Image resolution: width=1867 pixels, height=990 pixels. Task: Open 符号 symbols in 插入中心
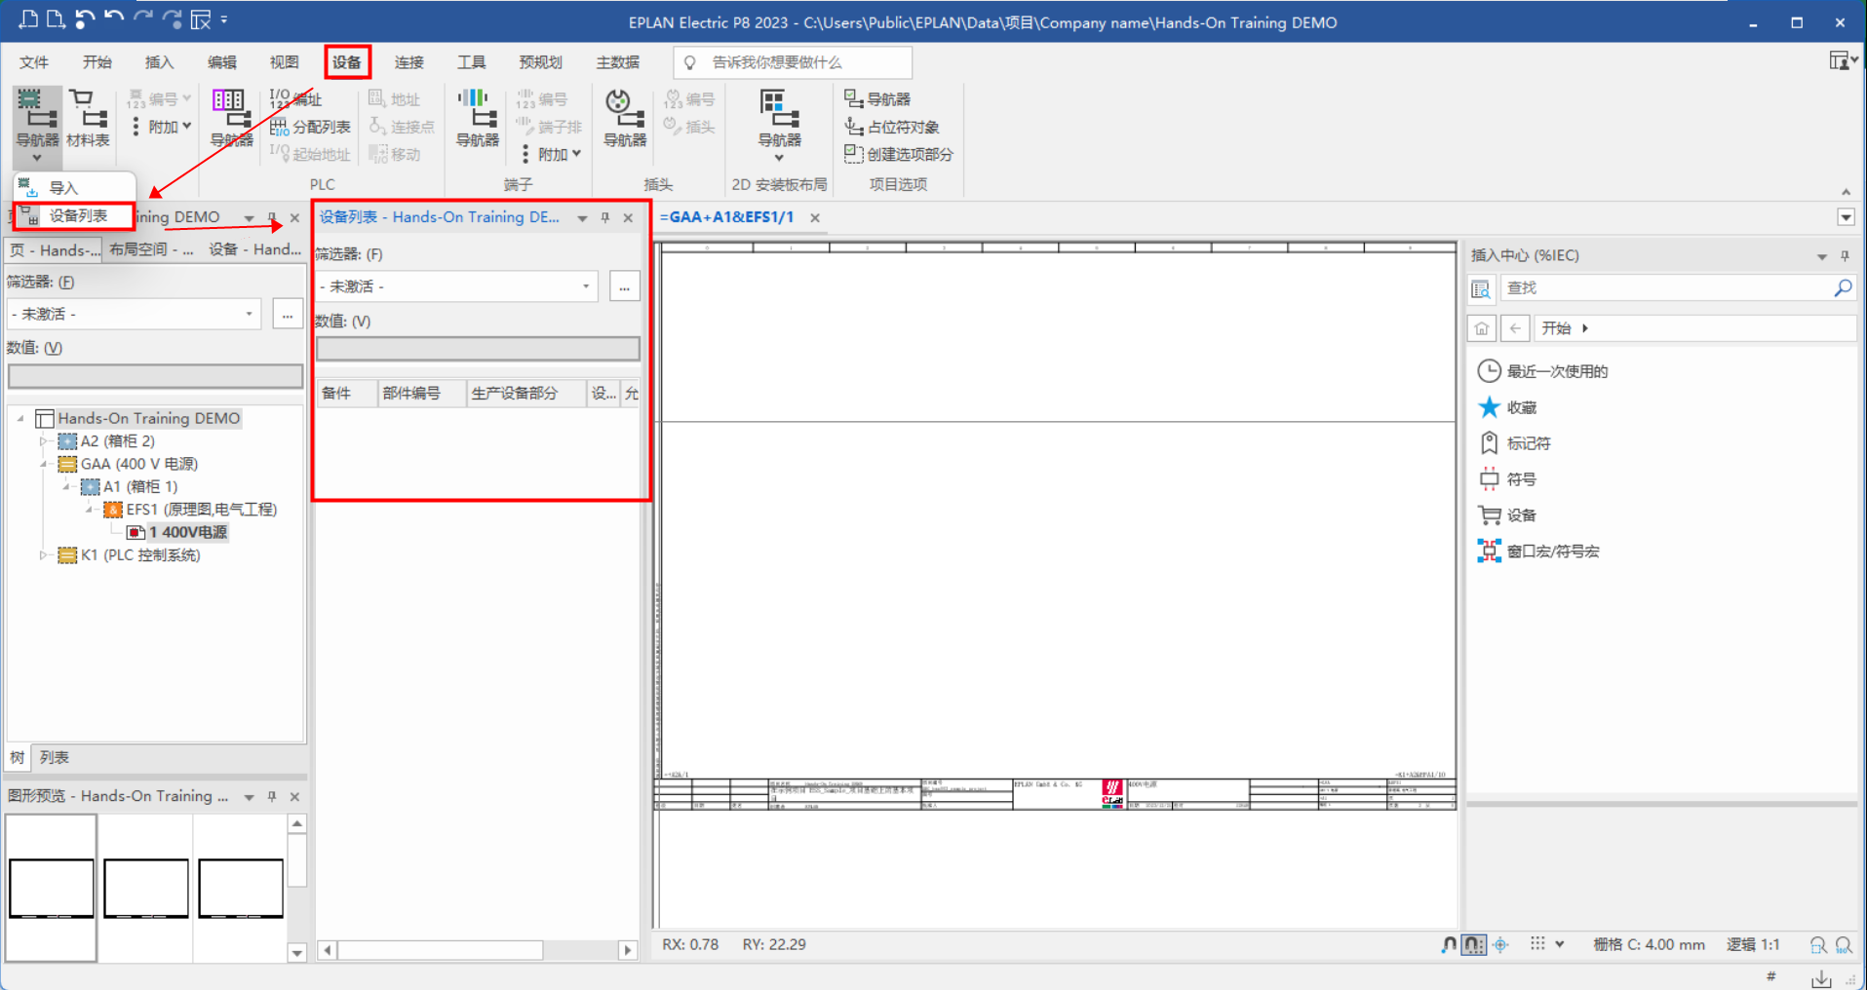coord(1507,479)
